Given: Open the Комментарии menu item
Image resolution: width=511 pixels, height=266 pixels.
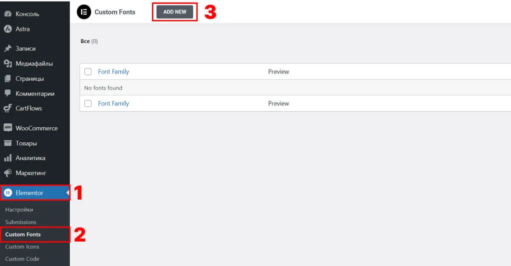Looking at the screenshot, I should click(x=35, y=93).
